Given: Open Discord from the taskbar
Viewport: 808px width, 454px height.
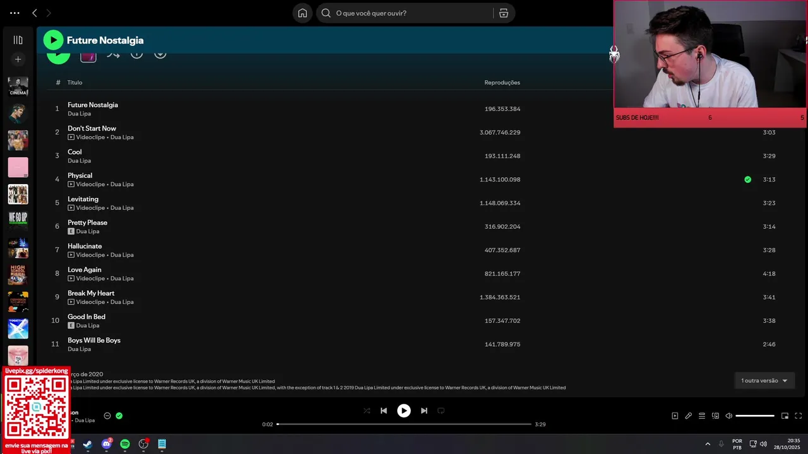Looking at the screenshot, I should click(x=106, y=444).
